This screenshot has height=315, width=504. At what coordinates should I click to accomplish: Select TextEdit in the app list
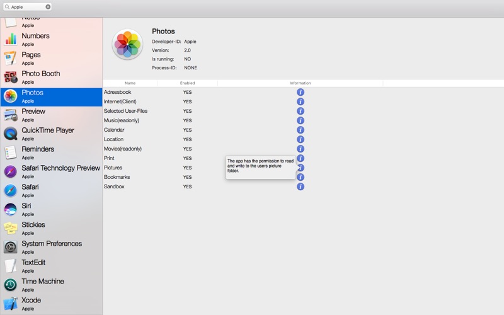coord(52,266)
